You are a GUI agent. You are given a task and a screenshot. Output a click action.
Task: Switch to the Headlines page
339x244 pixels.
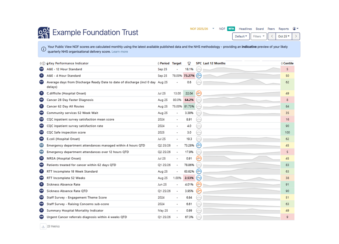[x=245, y=29]
